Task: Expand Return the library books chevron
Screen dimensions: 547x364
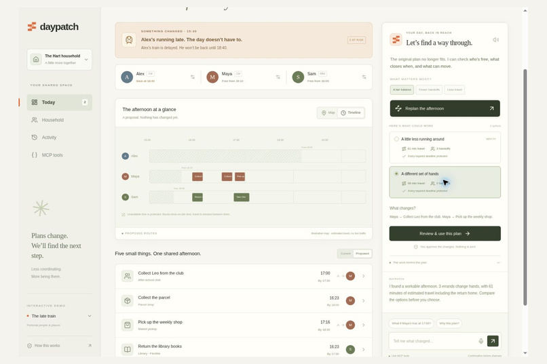Action: pos(364,349)
